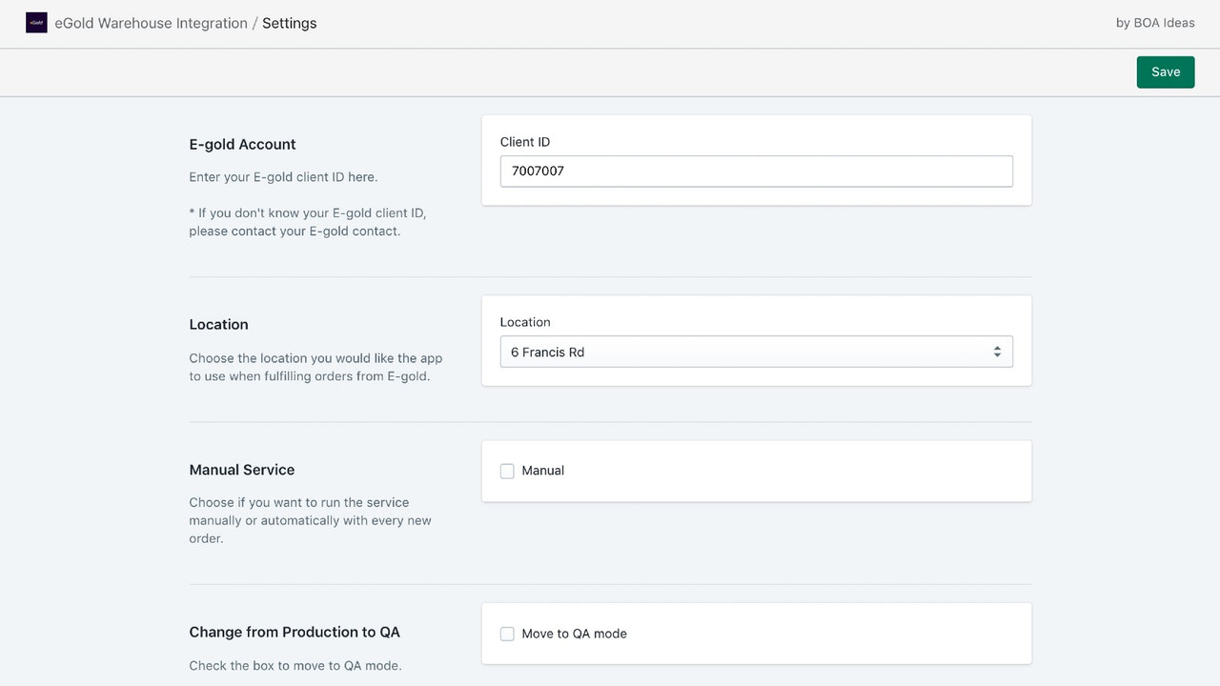Viewport: 1220px width, 686px height.
Task: Click the E-gold Account section heading
Action: (242, 144)
